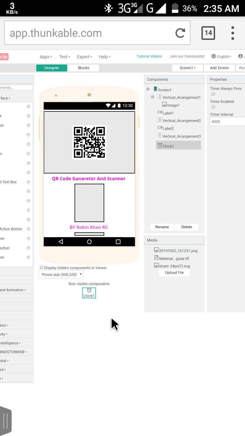Click the image icon of 20191002_161231.png in Media
245x436 pixels.
tap(157, 250)
